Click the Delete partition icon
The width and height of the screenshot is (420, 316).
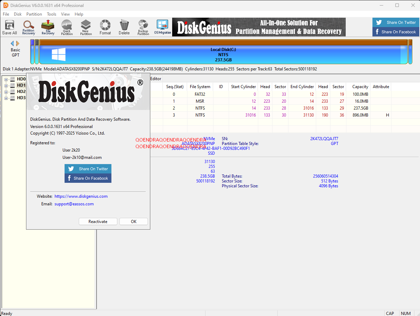click(124, 27)
